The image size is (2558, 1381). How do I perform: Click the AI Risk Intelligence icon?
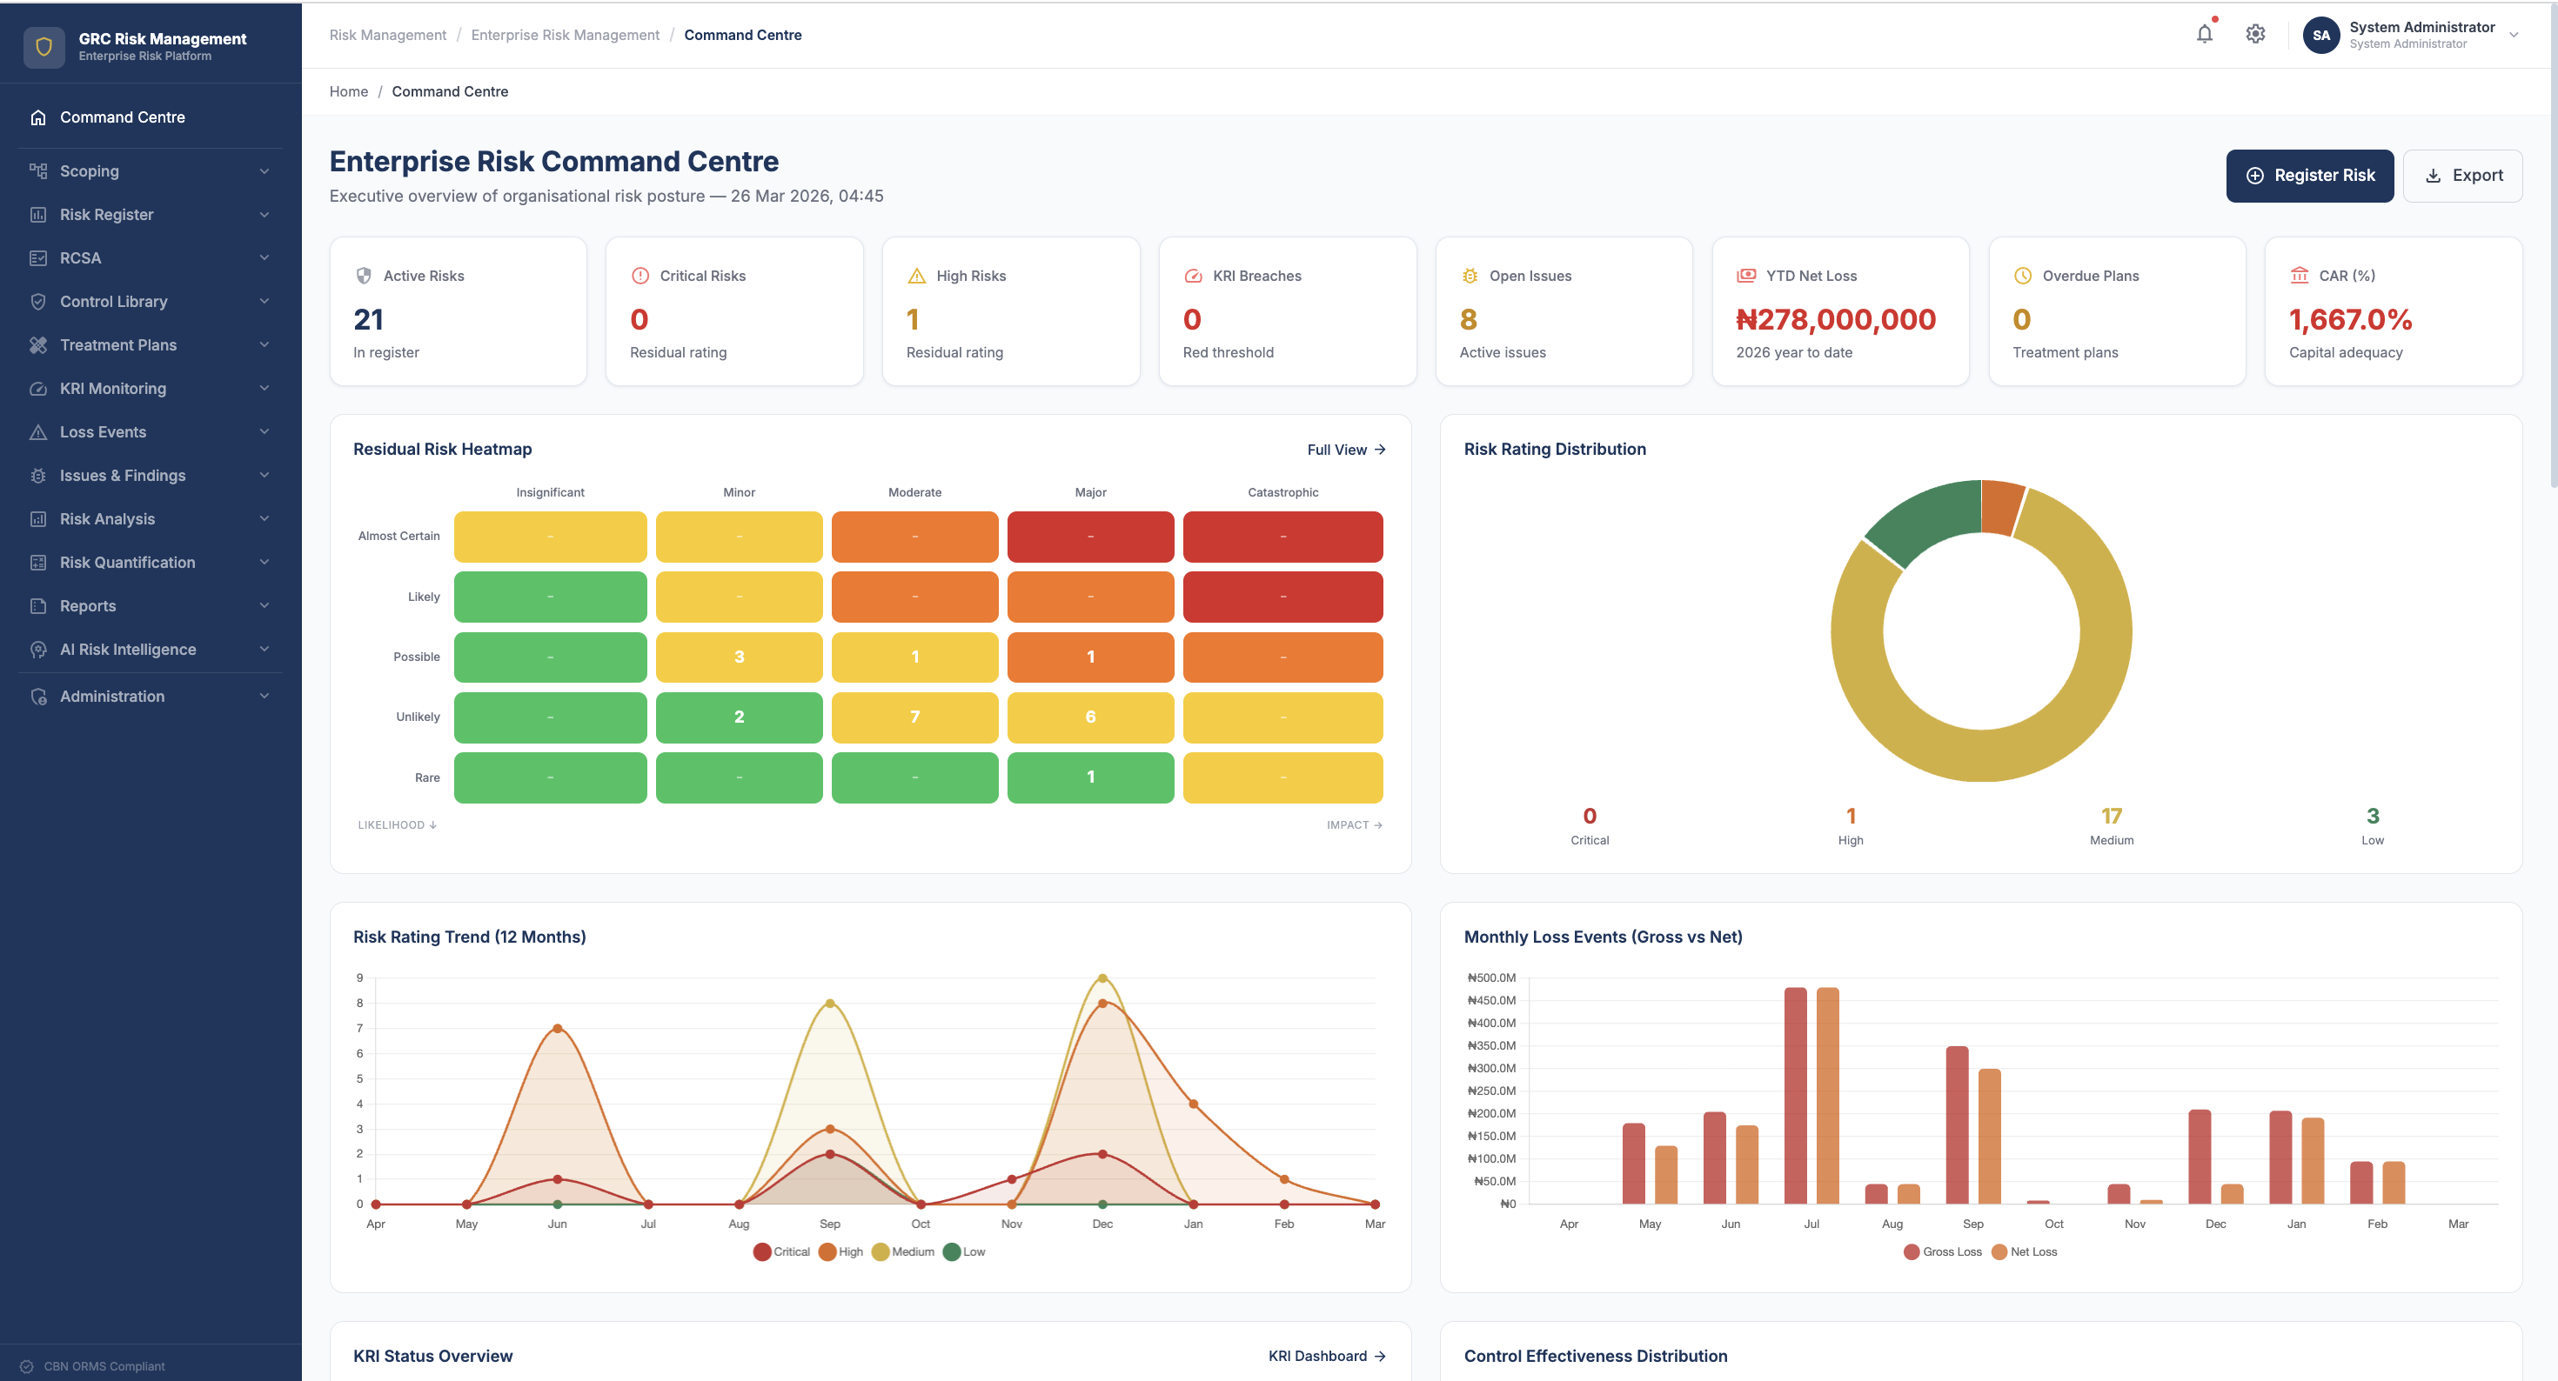[x=37, y=650]
